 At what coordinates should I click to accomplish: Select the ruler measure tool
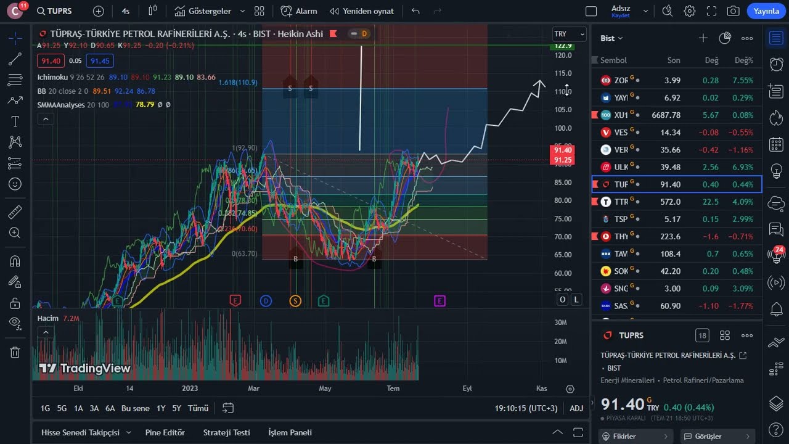click(15, 212)
